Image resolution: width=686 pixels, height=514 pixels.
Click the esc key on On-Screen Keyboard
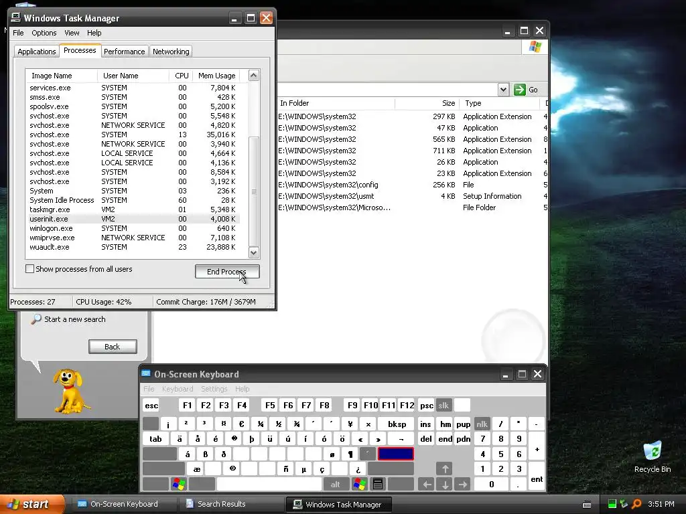[151, 405]
